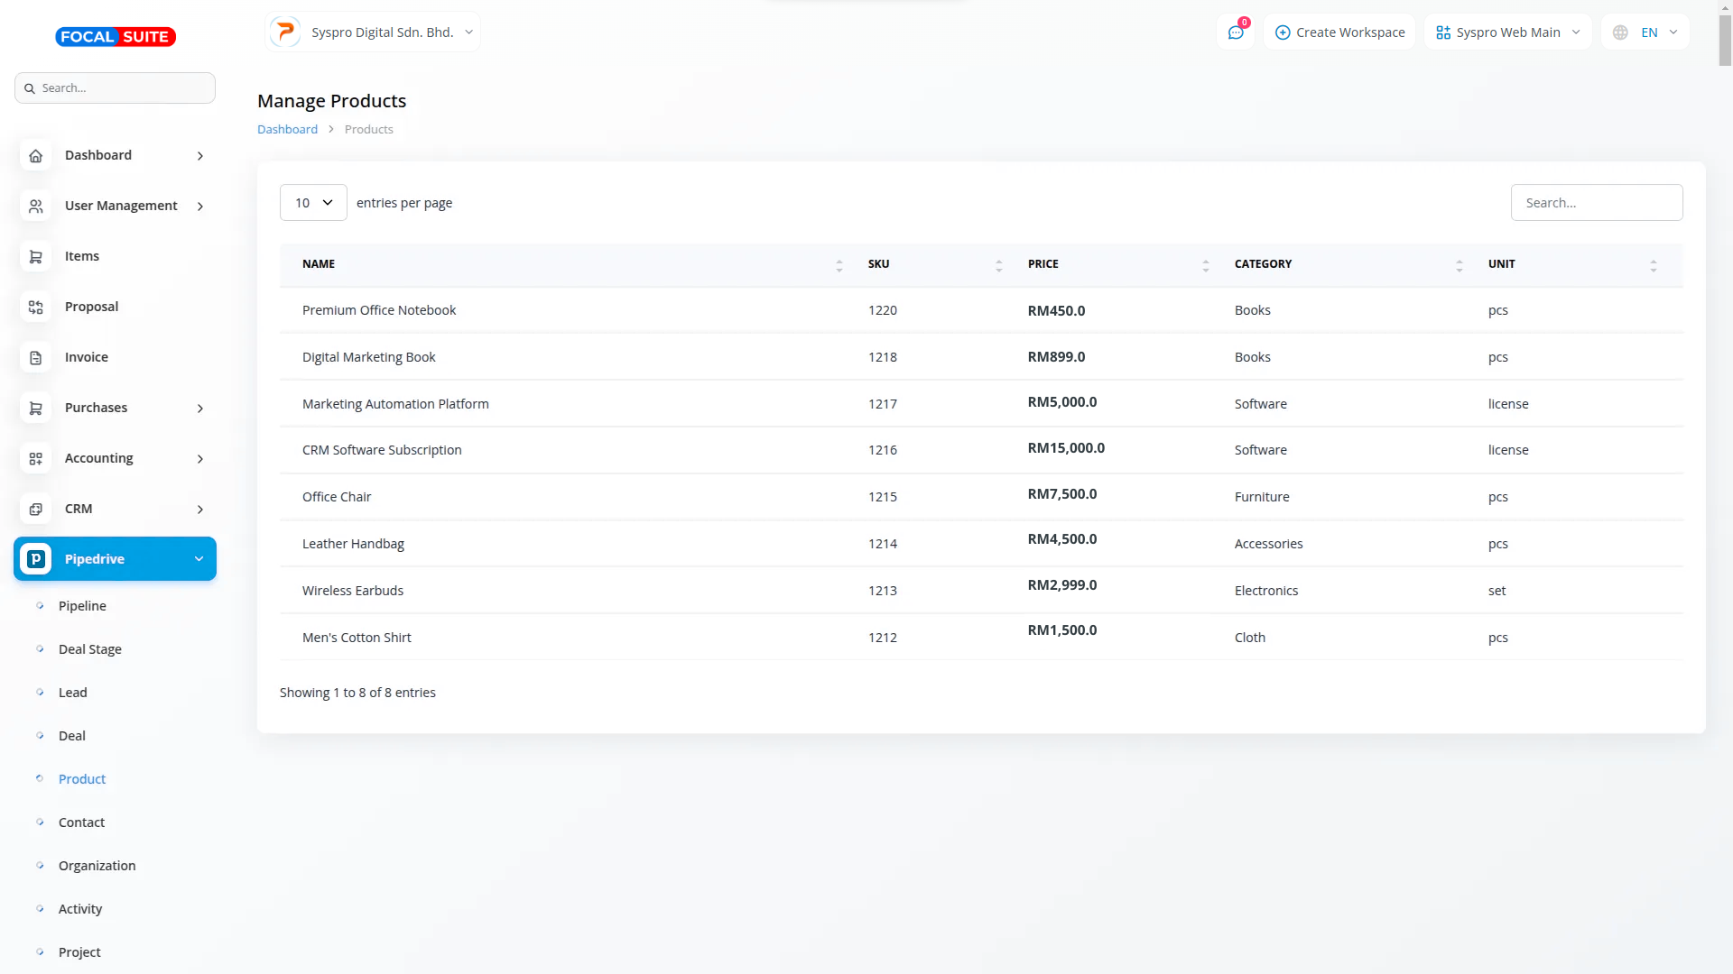The height and width of the screenshot is (974, 1733).
Task: Click the Dashboard home icon
Action: click(35, 156)
